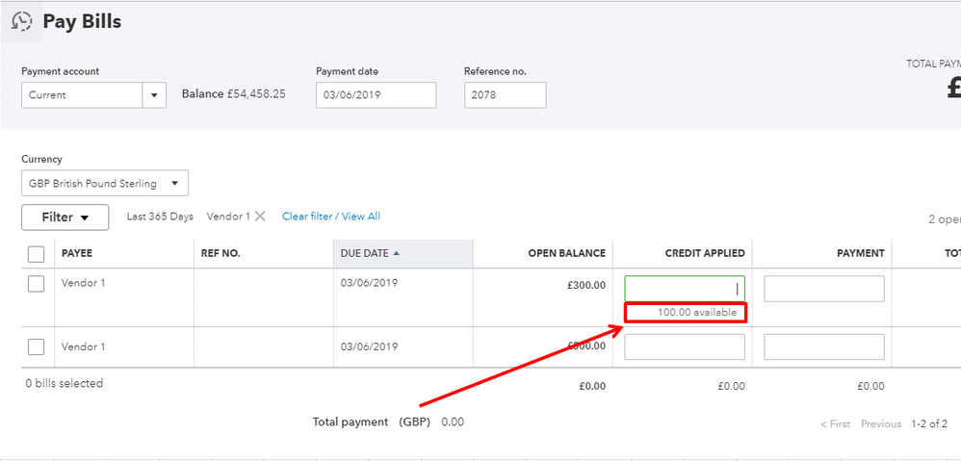Click Vendor 1 in the £300.00 row
Screen dimensions: 961x461
[84, 283]
